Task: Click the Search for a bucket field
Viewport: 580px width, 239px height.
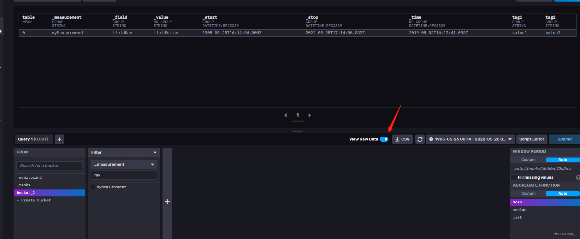Action: coord(50,166)
